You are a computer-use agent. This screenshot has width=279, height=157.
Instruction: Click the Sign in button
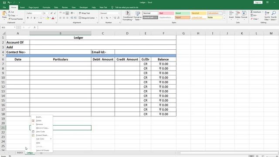[x=258, y=3]
